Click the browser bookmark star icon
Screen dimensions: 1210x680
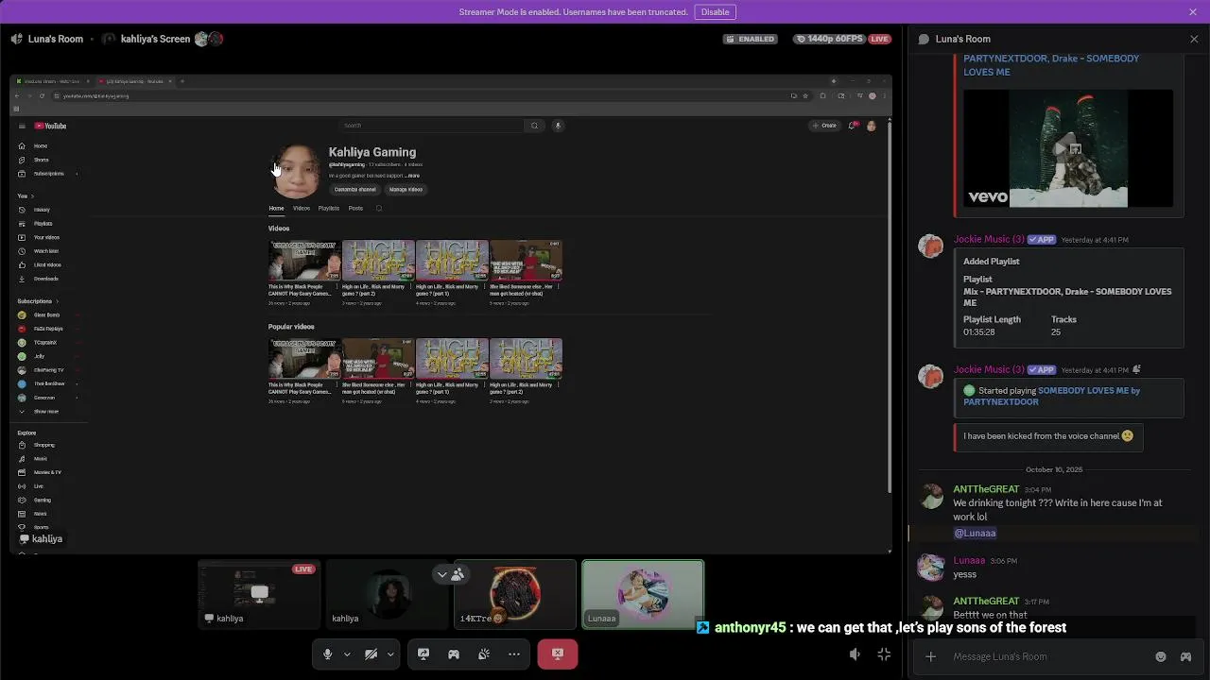pyautogui.click(x=805, y=95)
